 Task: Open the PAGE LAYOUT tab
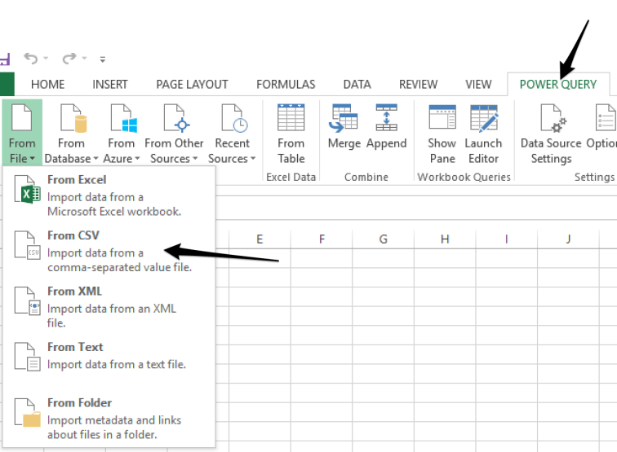192,84
